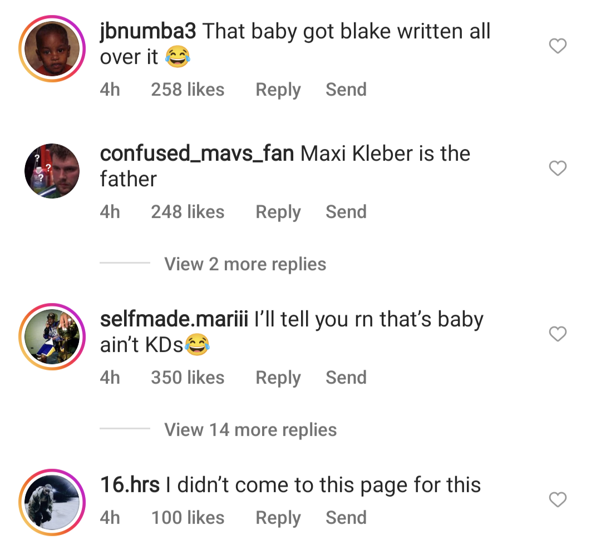Viewport: 601px width, 546px height.
Task: Expand View 2 more replies
Action: (x=245, y=264)
